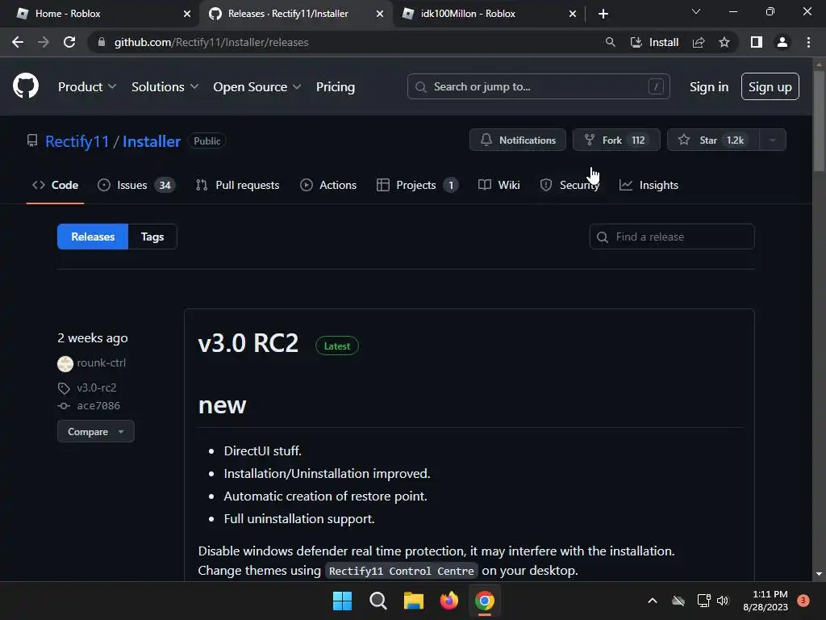Click the Sign in link

coord(709,86)
